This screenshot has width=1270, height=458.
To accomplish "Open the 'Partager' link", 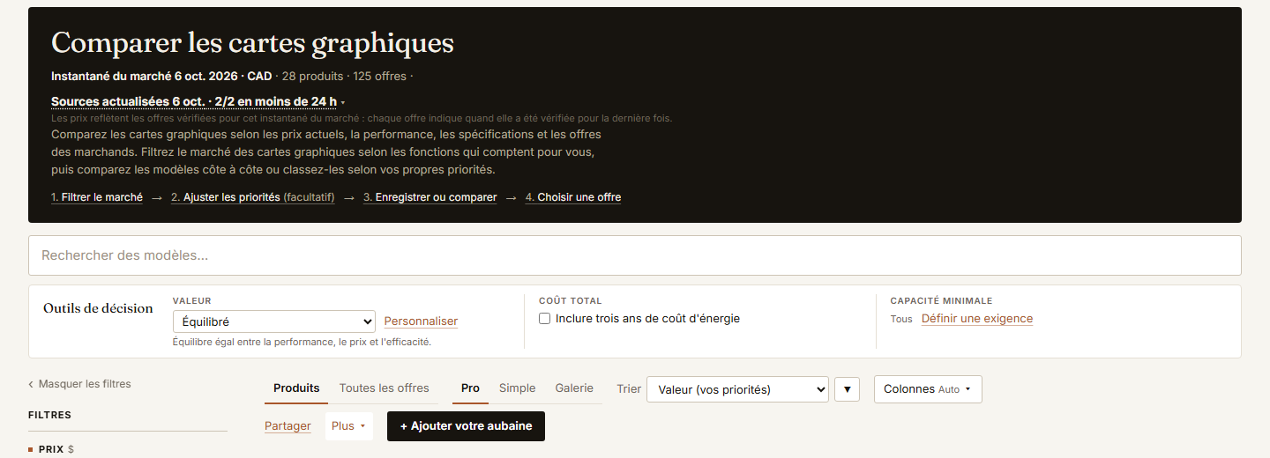I will (x=288, y=426).
